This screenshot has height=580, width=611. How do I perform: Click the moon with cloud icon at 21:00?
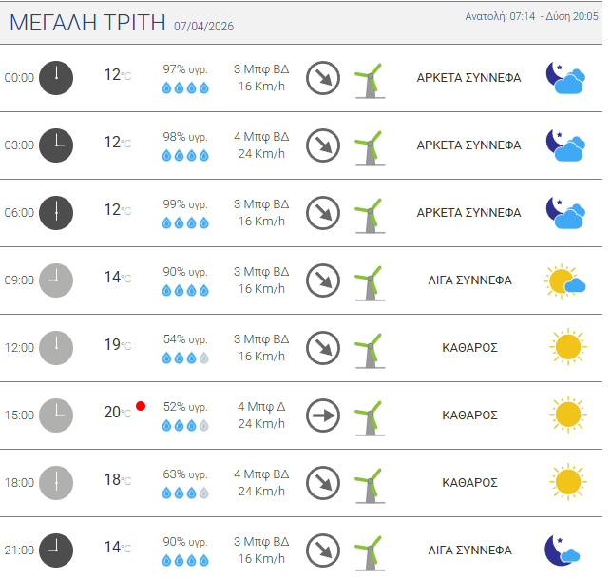(563, 550)
